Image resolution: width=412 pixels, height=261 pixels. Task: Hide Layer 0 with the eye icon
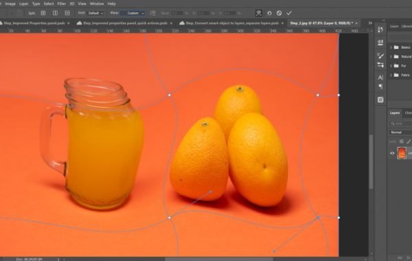click(392, 153)
